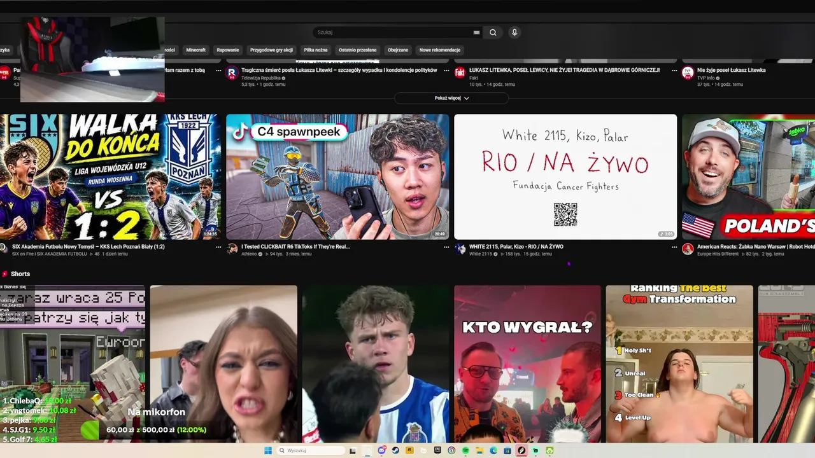Image resolution: width=815 pixels, height=458 pixels.
Task: Open the TVP Info channel avatar
Action: pos(688,73)
